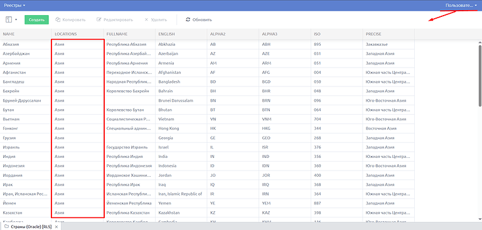Select the Бангладеш cell

click(x=26, y=81)
